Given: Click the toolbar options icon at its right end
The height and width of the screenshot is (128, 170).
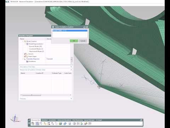Looking at the screenshot, I should 141,120.
